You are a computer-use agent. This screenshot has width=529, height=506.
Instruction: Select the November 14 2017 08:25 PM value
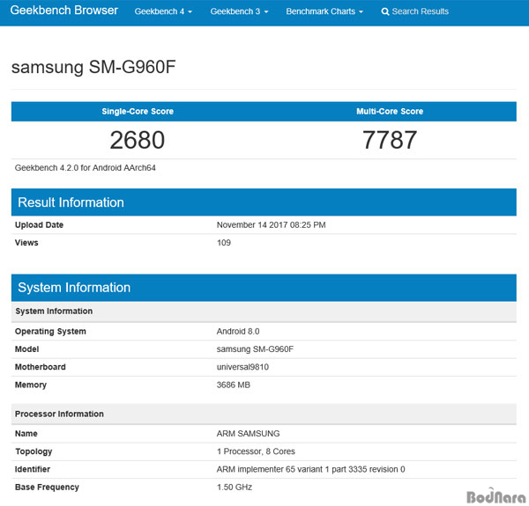pyautogui.click(x=272, y=225)
